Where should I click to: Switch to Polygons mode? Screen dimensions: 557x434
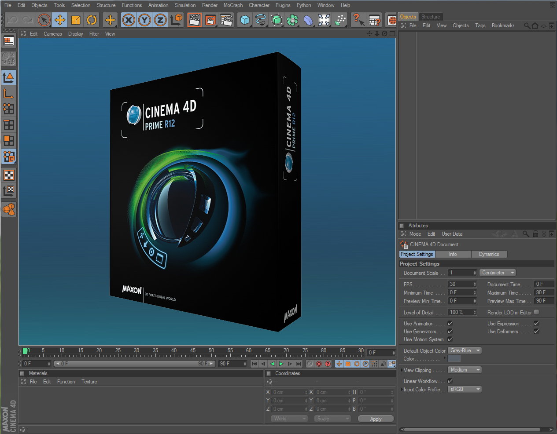pyautogui.click(x=9, y=141)
